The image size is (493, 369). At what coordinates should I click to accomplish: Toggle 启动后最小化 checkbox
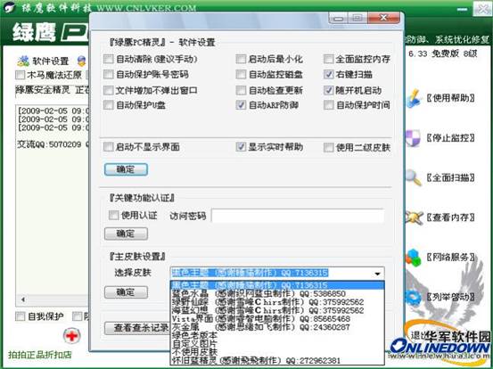click(x=241, y=59)
